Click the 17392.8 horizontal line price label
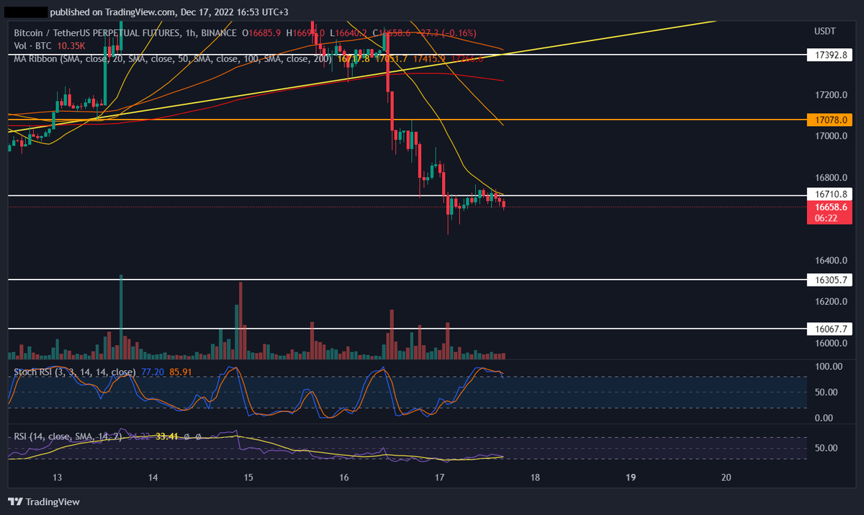864x515 pixels. (x=832, y=54)
